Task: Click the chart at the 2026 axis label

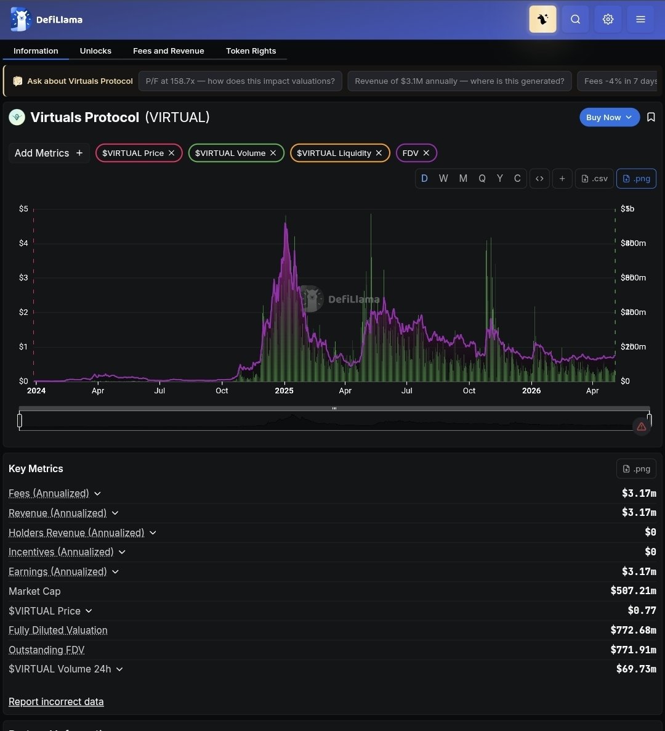Action: [x=531, y=391]
